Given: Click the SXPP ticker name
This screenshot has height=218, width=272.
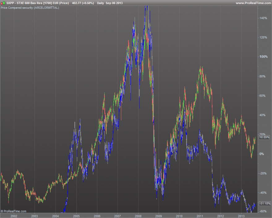Looking at the screenshot, I should coord(11,3).
